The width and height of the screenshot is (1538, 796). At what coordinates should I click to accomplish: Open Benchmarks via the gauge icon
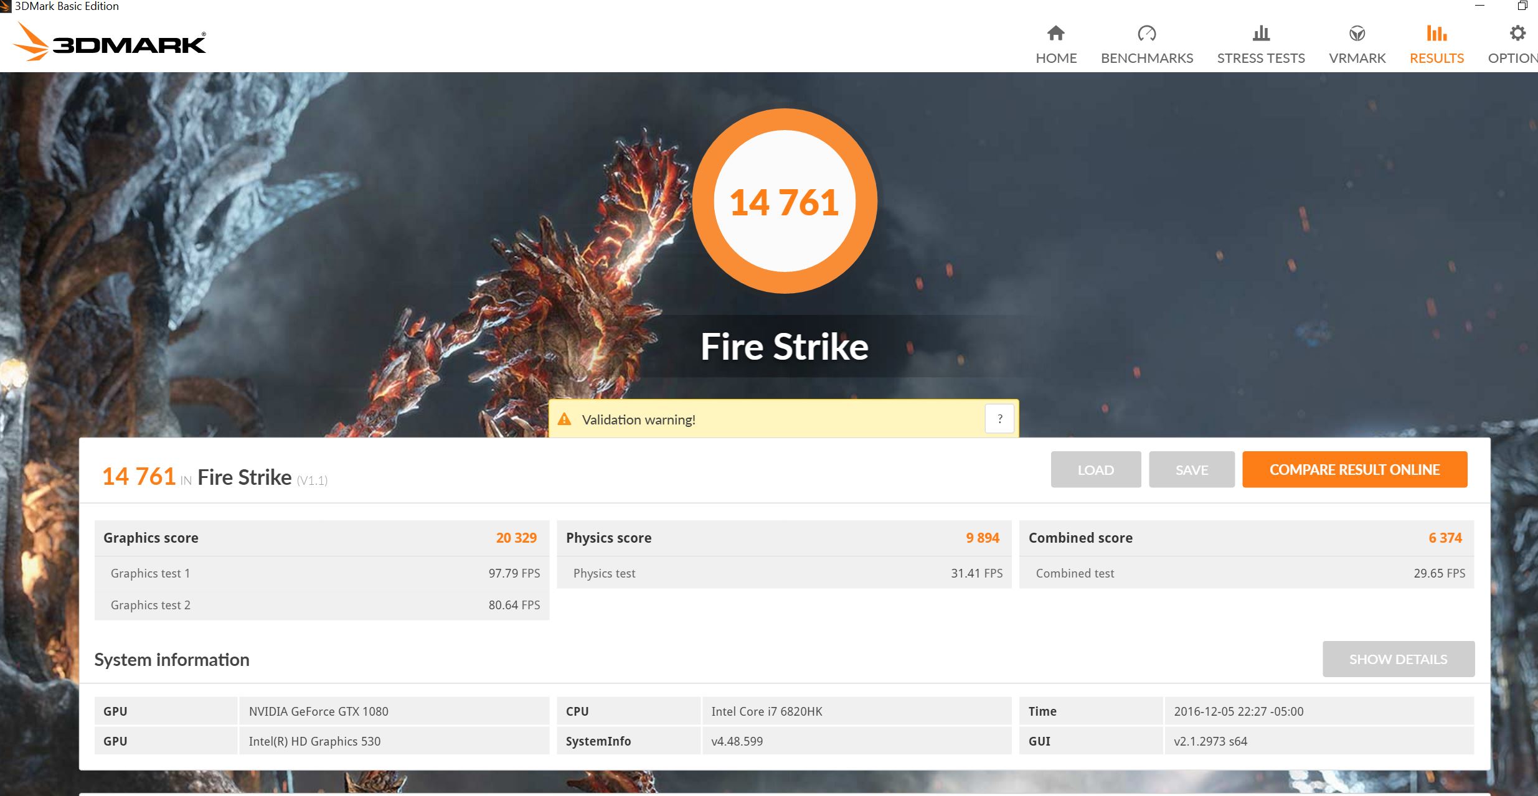1147,33
